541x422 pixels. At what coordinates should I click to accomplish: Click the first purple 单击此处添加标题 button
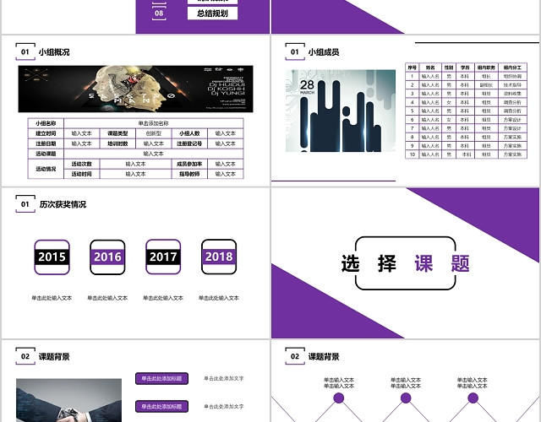[161, 378]
